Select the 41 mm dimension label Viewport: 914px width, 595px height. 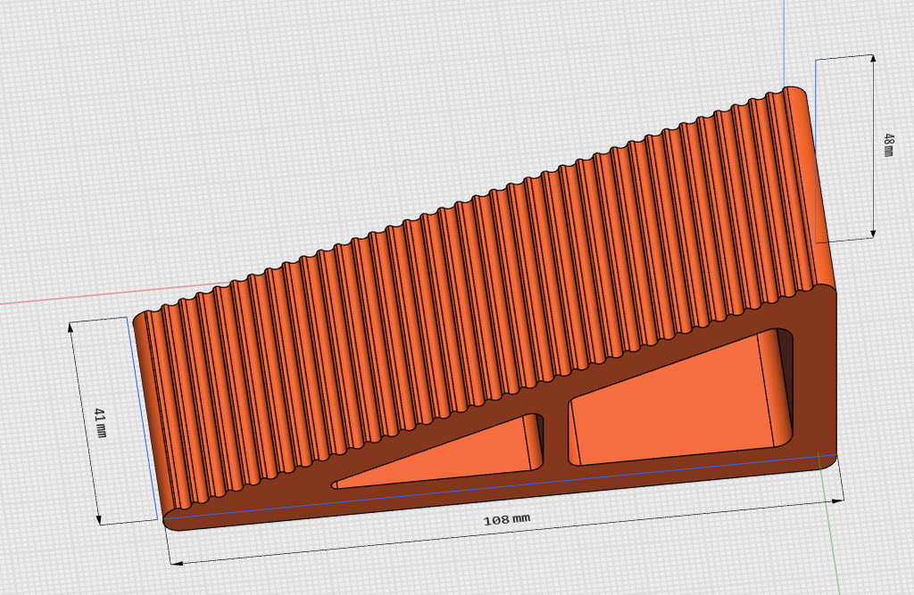(100, 423)
